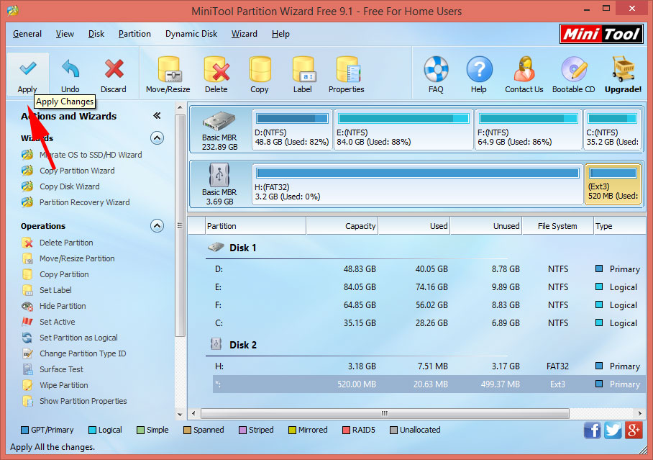Open the Help menu
The height and width of the screenshot is (460, 653).
click(x=280, y=34)
